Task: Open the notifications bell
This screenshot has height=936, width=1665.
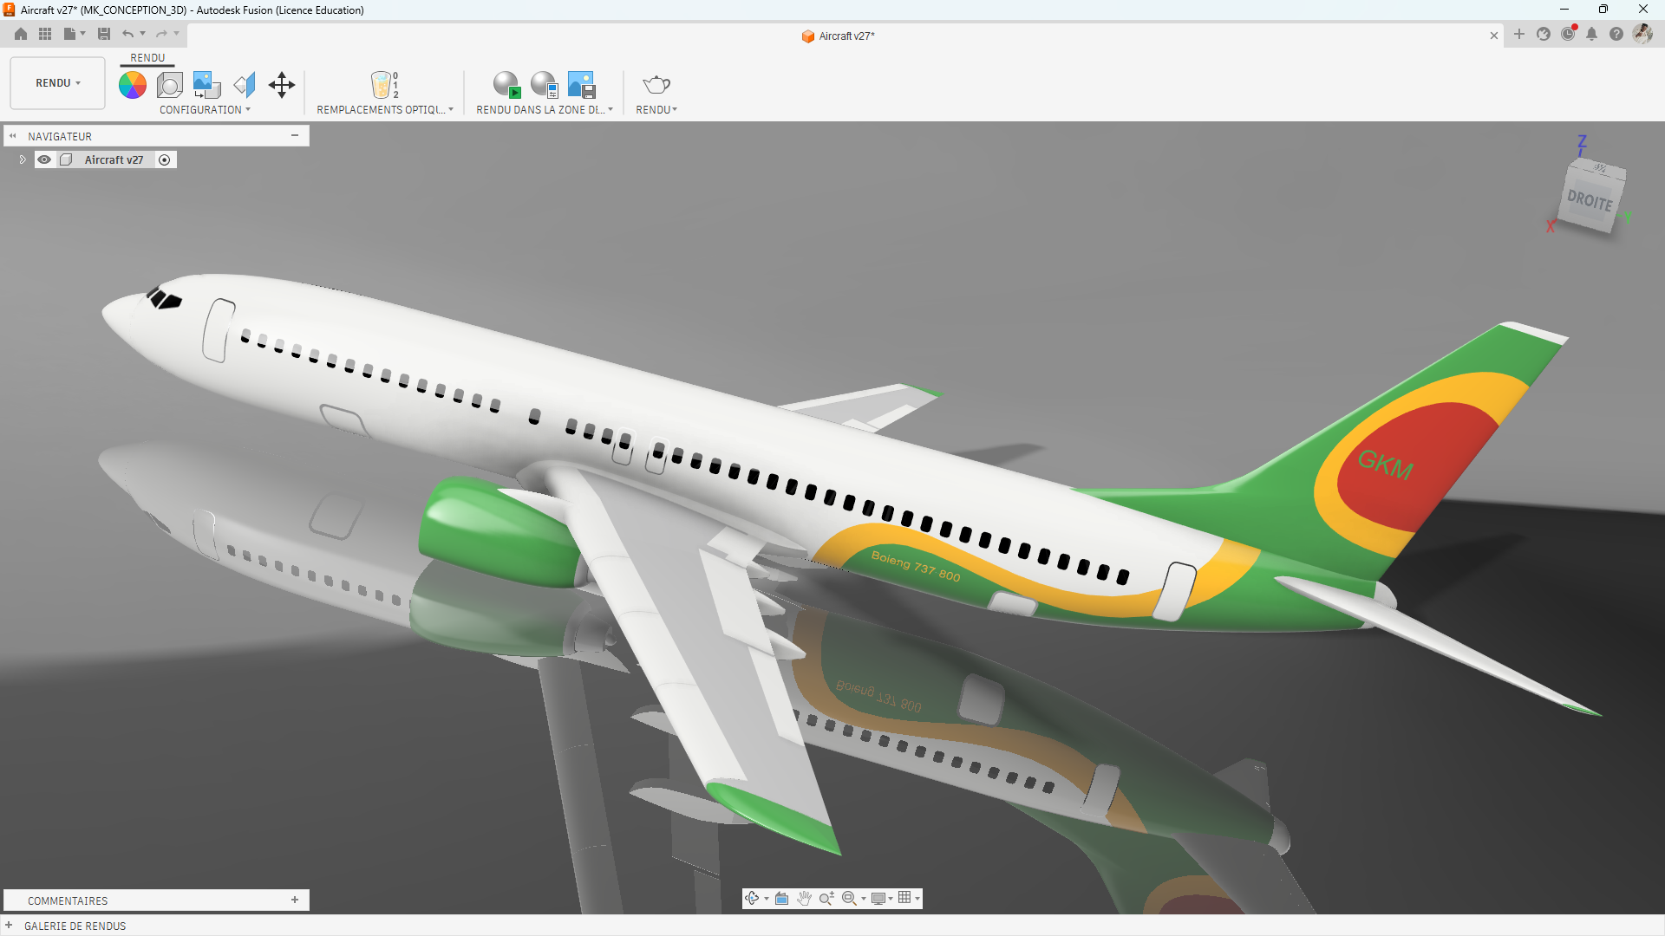Action: point(1592,34)
